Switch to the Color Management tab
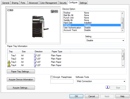 [48, 3]
